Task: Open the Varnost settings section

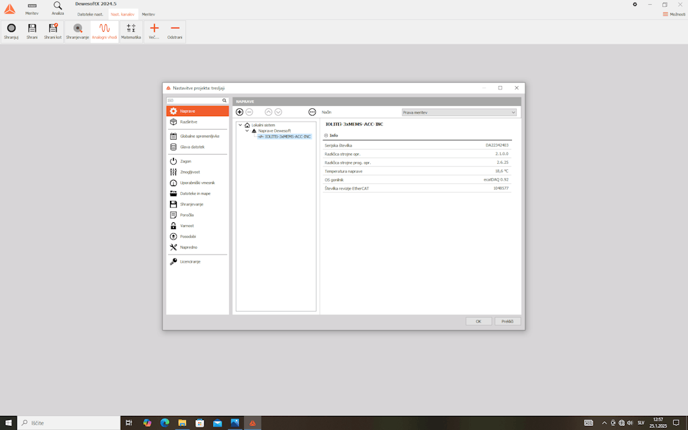Action: click(198, 226)
